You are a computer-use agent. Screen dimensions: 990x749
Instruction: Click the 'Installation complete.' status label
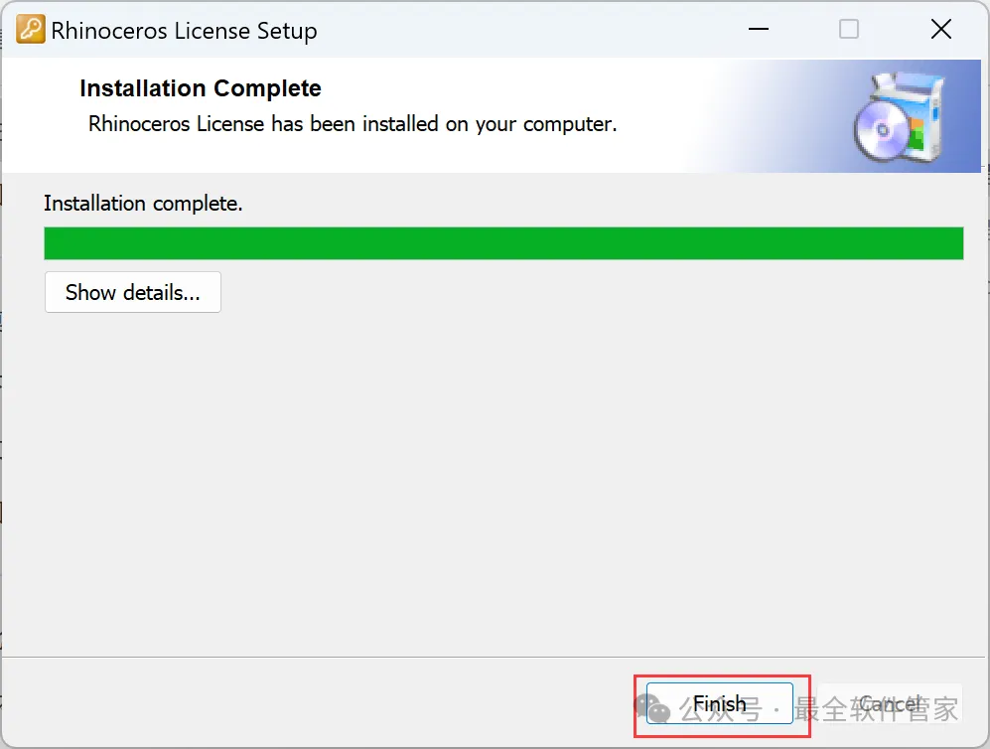click(143, 204)
